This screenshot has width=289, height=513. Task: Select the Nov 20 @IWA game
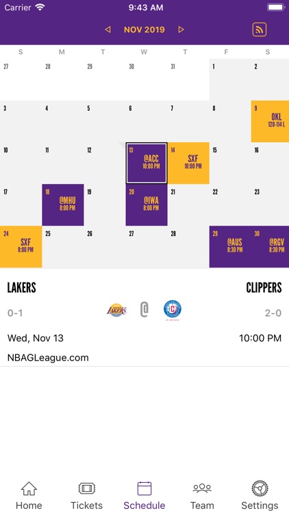coord(147,205)
